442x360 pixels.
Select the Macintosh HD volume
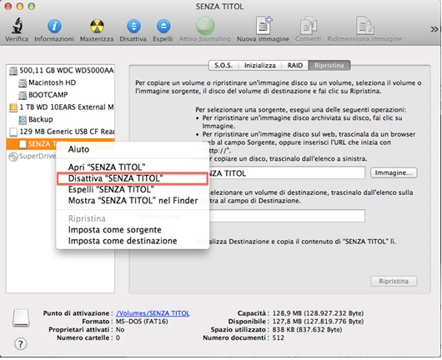(x=60, y=82)
